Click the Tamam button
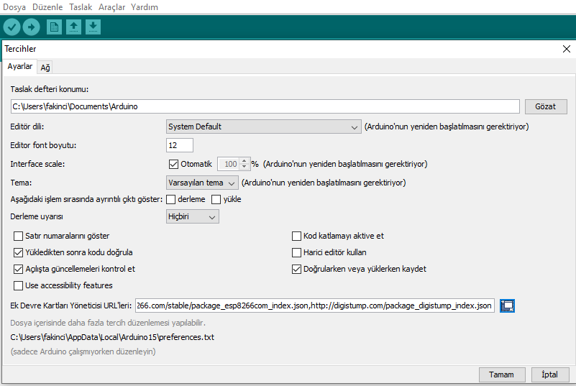The height and width of the screenshot is (386, 576). [x=501, y=374]
